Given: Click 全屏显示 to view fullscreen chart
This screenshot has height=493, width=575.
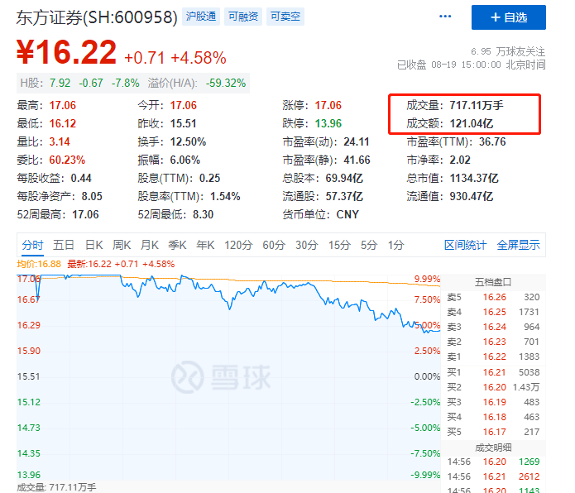Looking at the screenshot, I should pyautogui.click(x=518, y=245).
